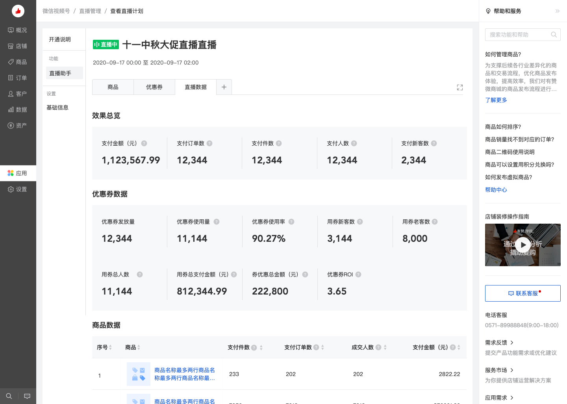Click the 了解更多 link

click(x=496, y=100)
